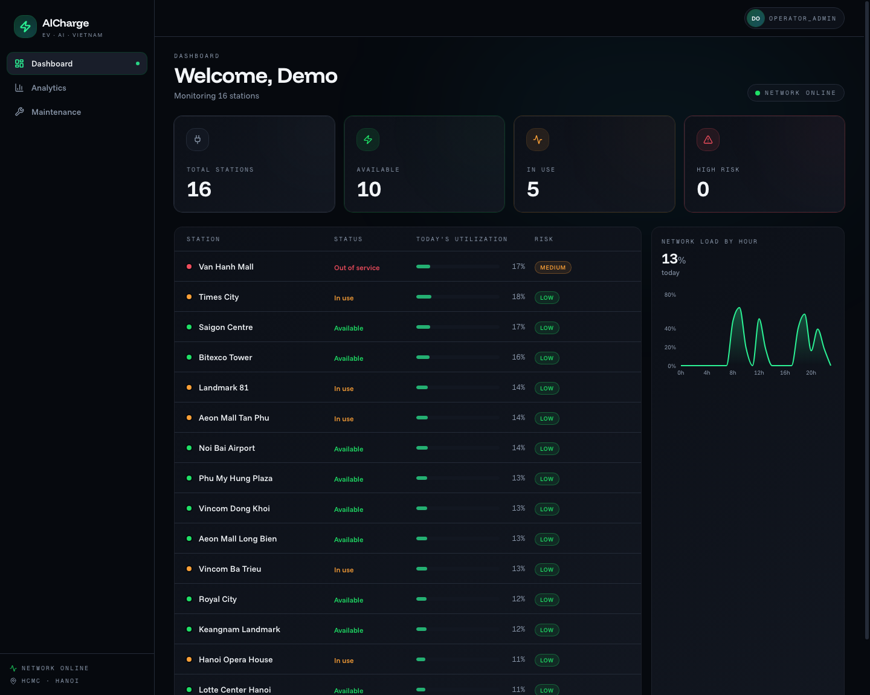The width and height of the screenshot is (870, 695).
Task: Click the Network Load by Hour chart
Action: pos(748,334)
